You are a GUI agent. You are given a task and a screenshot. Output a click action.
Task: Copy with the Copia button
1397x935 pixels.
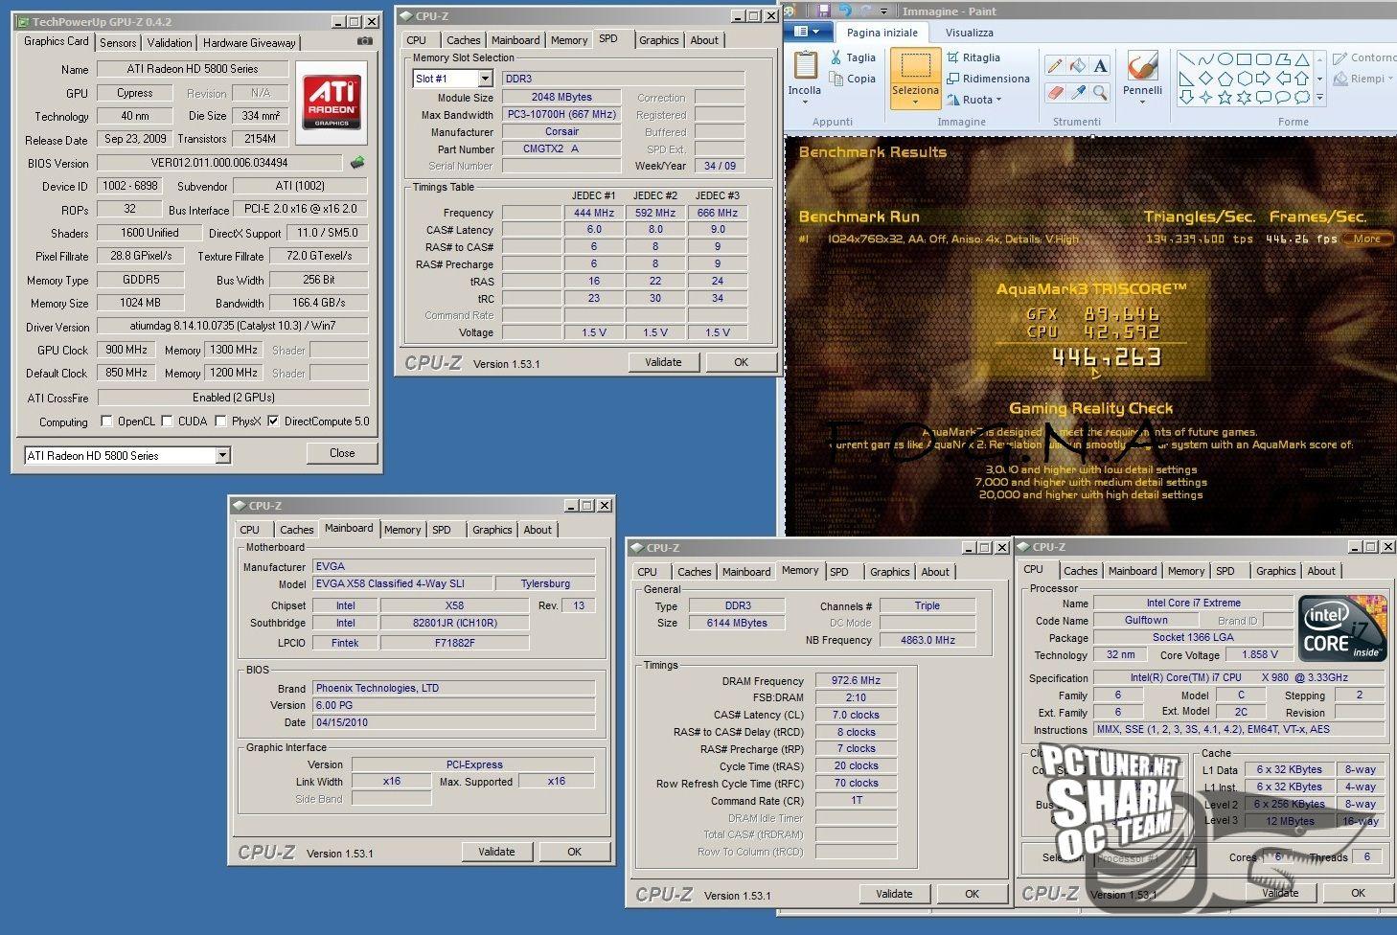tap(853, 79)
